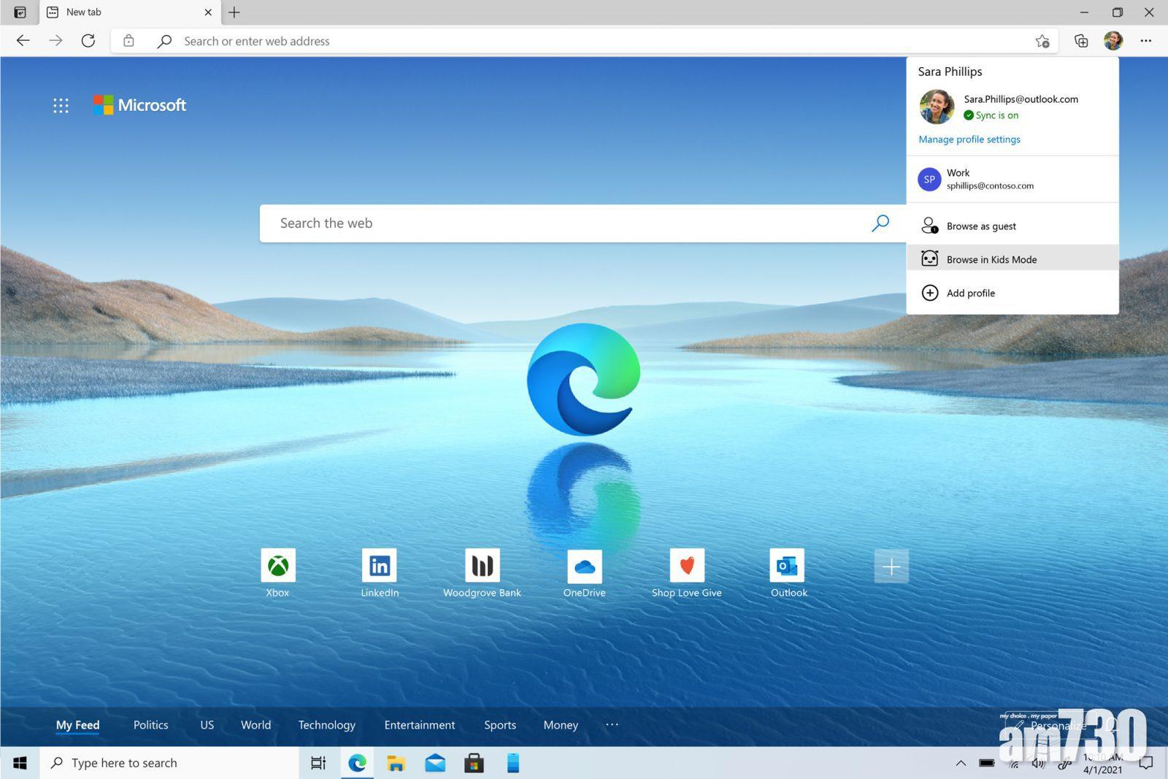Launch Outlook from the quick links
The image size is (1168, 779).
click(x=788, y=566)
